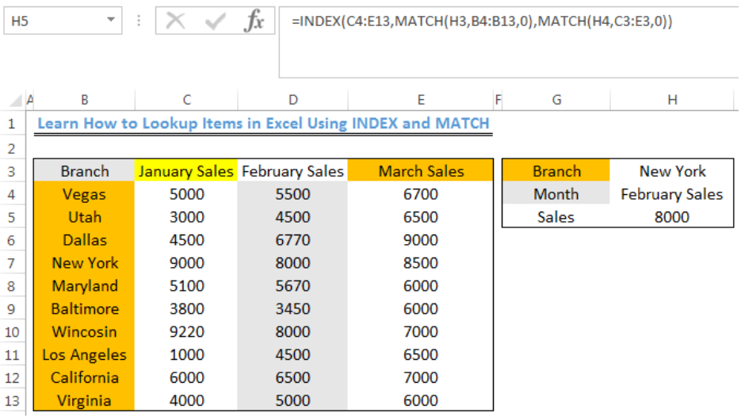Select column C header
The width and height of the screenshot is (741, 420).
(187, 100)
